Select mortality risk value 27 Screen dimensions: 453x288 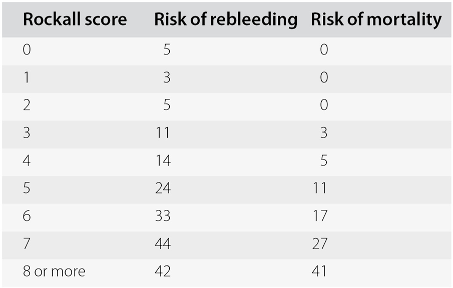click(x=319, y=243)
